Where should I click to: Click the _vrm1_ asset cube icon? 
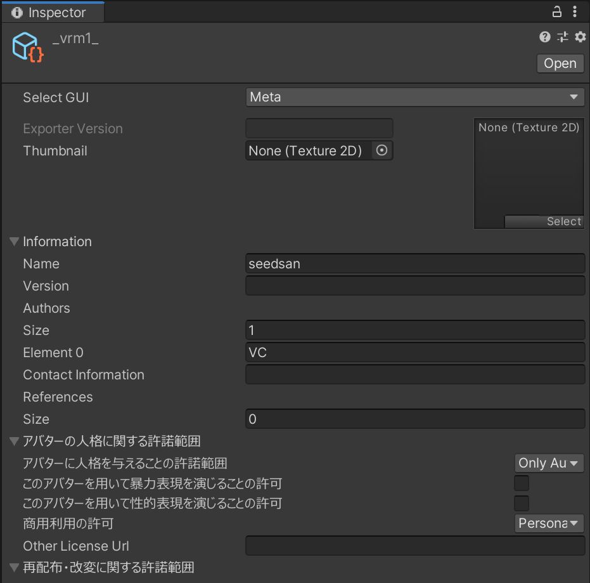click(x=27, y=47)
